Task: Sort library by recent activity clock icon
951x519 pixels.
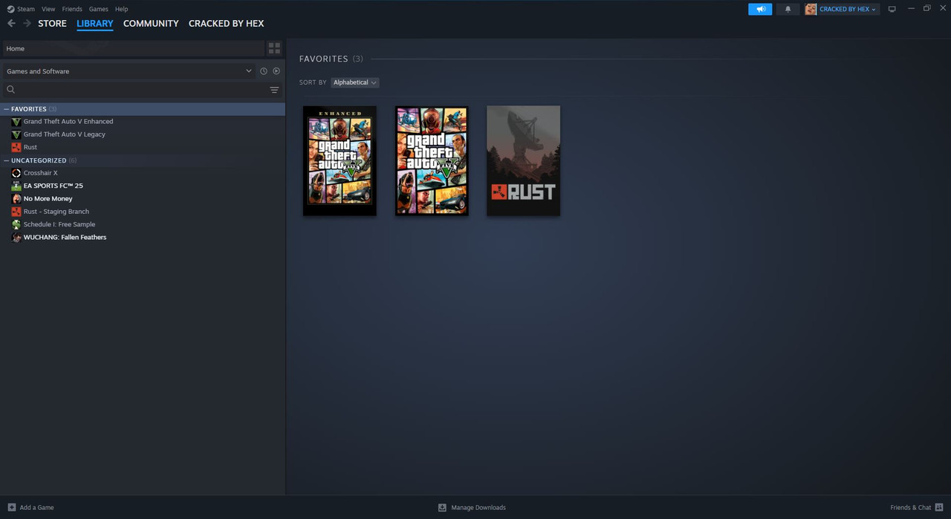Action: 263,71
